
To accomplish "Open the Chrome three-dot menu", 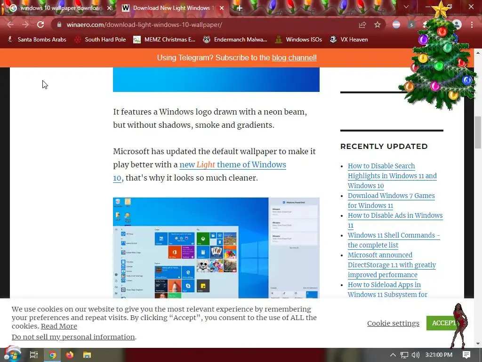I will point(472,25).
